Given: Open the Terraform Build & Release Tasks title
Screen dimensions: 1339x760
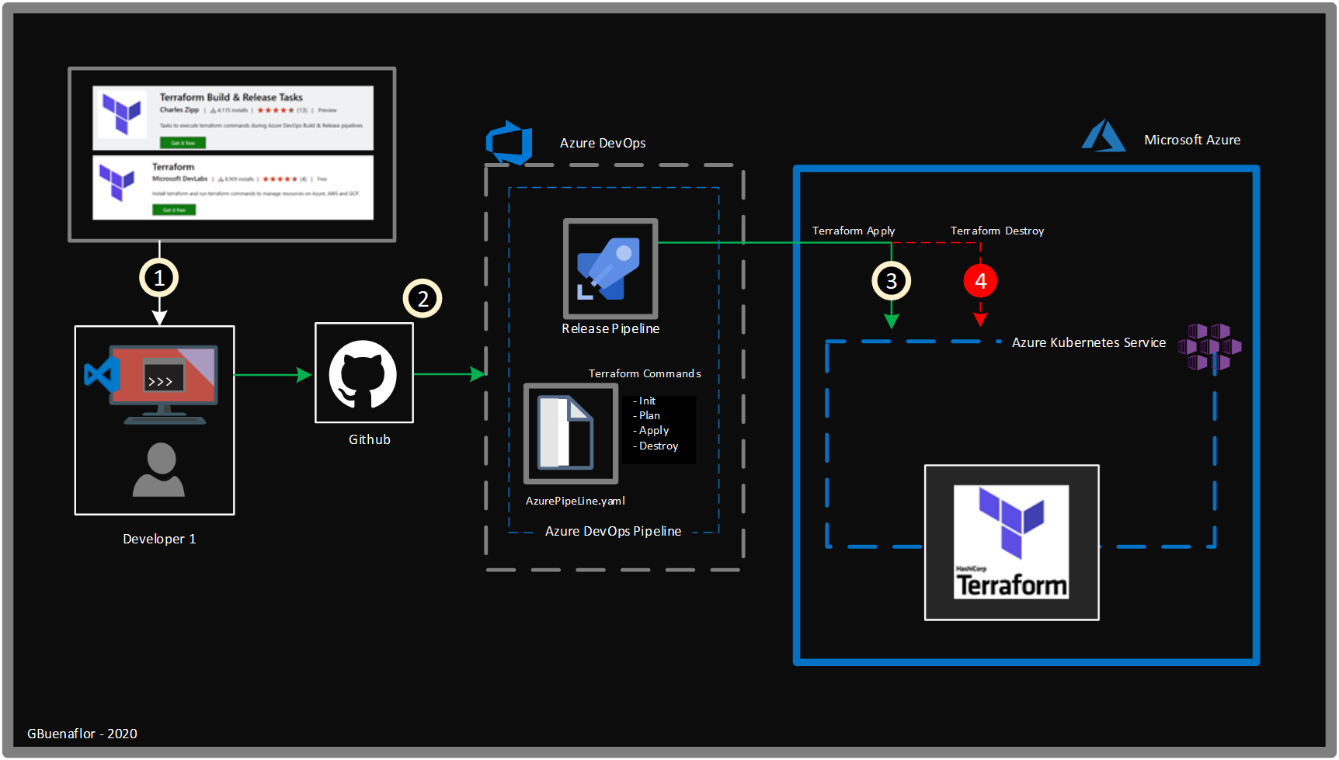Looking at the screenshot, I should (x=231, y=97).
